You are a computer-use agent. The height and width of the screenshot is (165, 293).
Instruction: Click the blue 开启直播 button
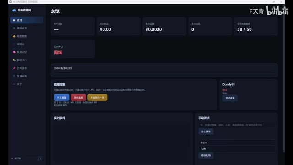tap(61, 98)
